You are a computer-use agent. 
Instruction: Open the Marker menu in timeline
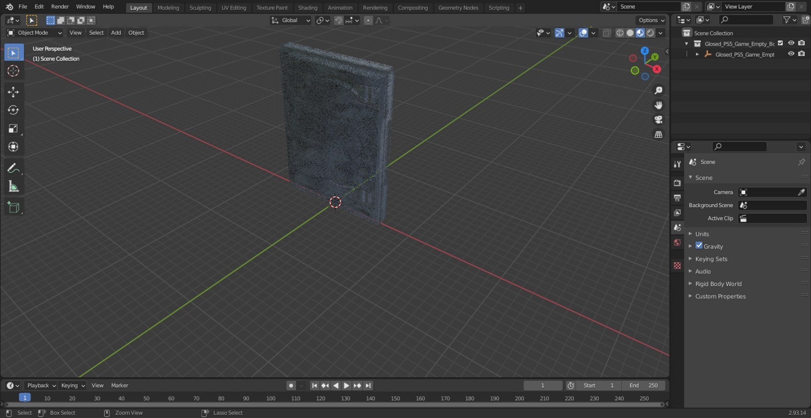[x=120, y=386]
